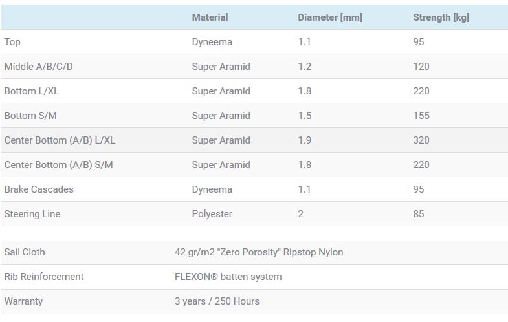This screenshot has height=322, width=508.
Task: Click the FLEXON batten system text
Action: 228,277
